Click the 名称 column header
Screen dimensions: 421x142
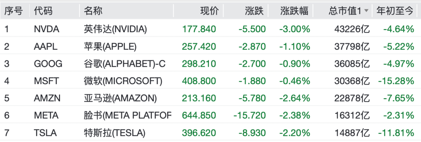tap(93, 11)
